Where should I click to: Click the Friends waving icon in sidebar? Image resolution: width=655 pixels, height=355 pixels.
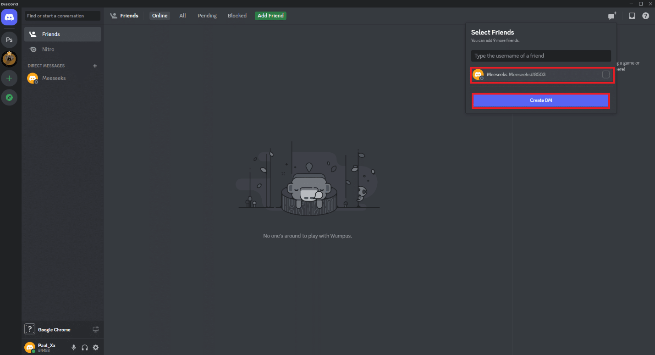[33, 34]
